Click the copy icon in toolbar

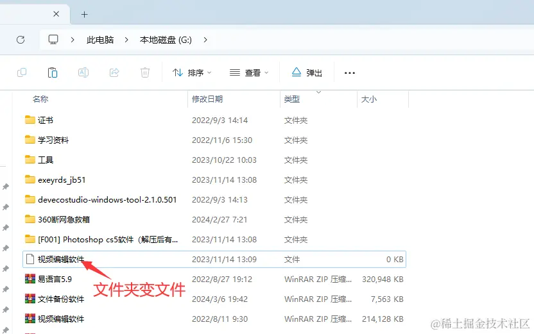tap(22, 72)
